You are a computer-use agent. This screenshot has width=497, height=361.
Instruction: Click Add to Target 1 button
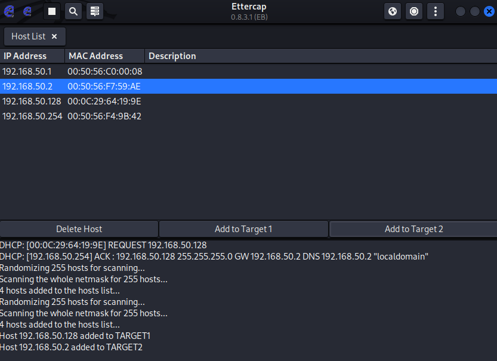pos(243,229)
